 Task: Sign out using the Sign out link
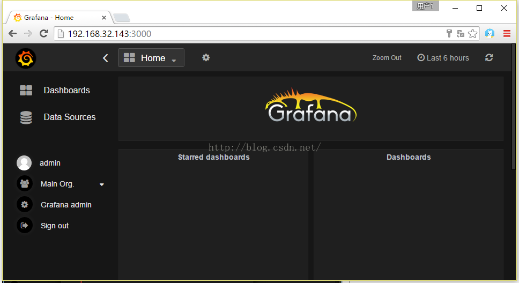(55, 226)
